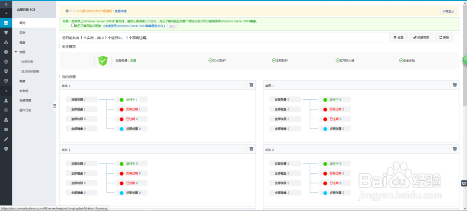Click the 设置 button

(398, 38)
